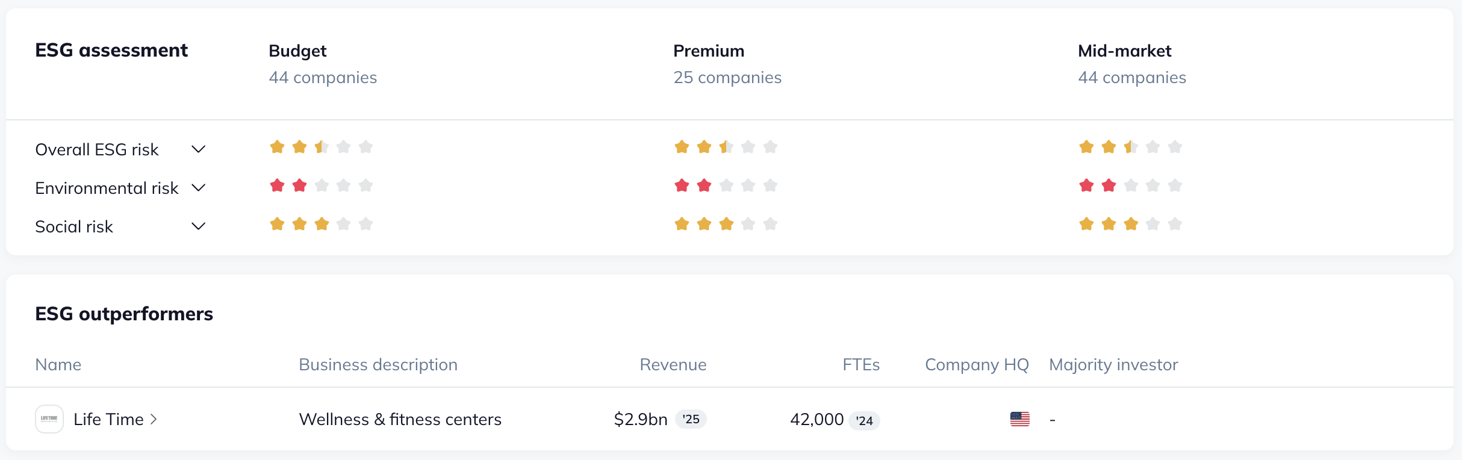Click Mid-market social risk star rating
The image size is (1462, 460).
coord(1130,224)
